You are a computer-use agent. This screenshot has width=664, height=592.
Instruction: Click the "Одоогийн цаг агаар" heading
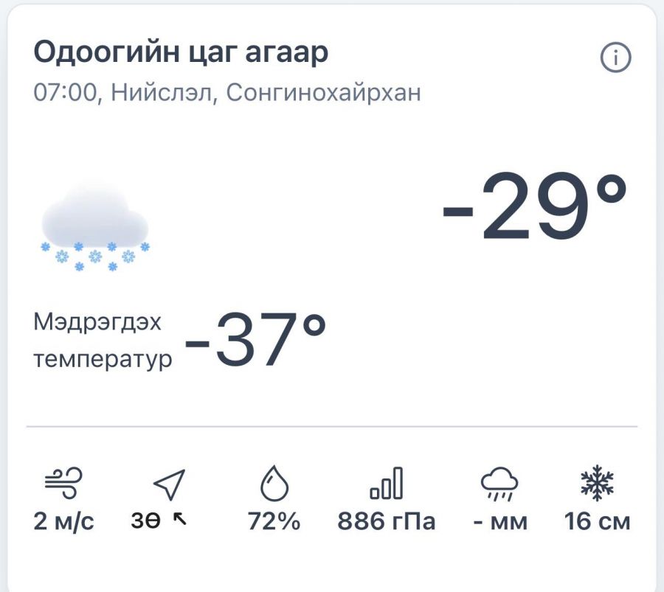tap(181, 52)
